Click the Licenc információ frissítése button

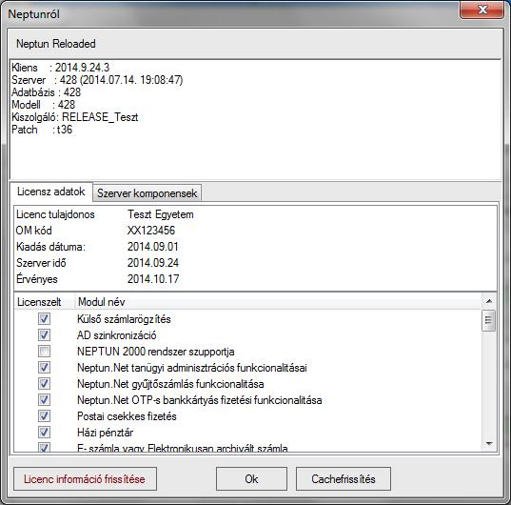point(85,479)
